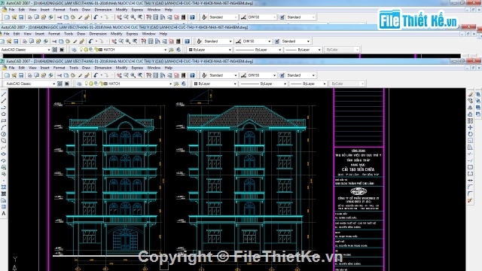
Task: Select the Line tool in Draw toolbar
Action: click(4, 94)
